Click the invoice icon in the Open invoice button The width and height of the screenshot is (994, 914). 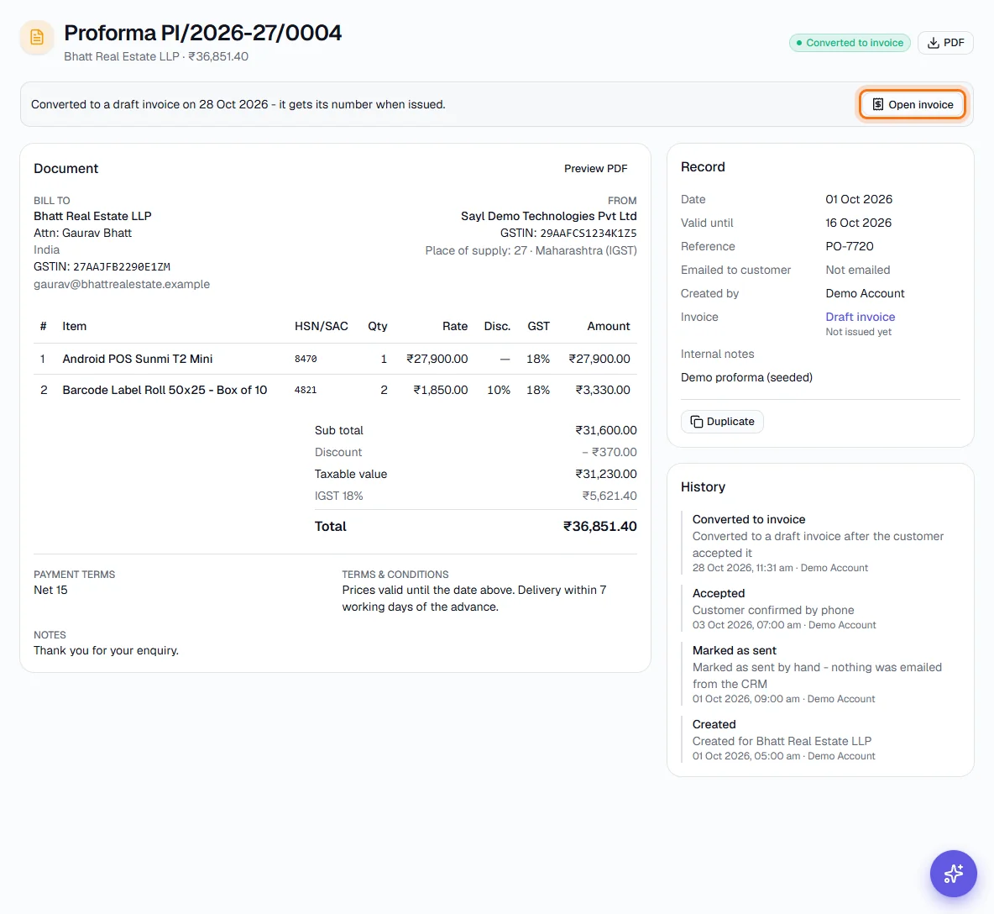pyautogui.click(x=878, y=105)
